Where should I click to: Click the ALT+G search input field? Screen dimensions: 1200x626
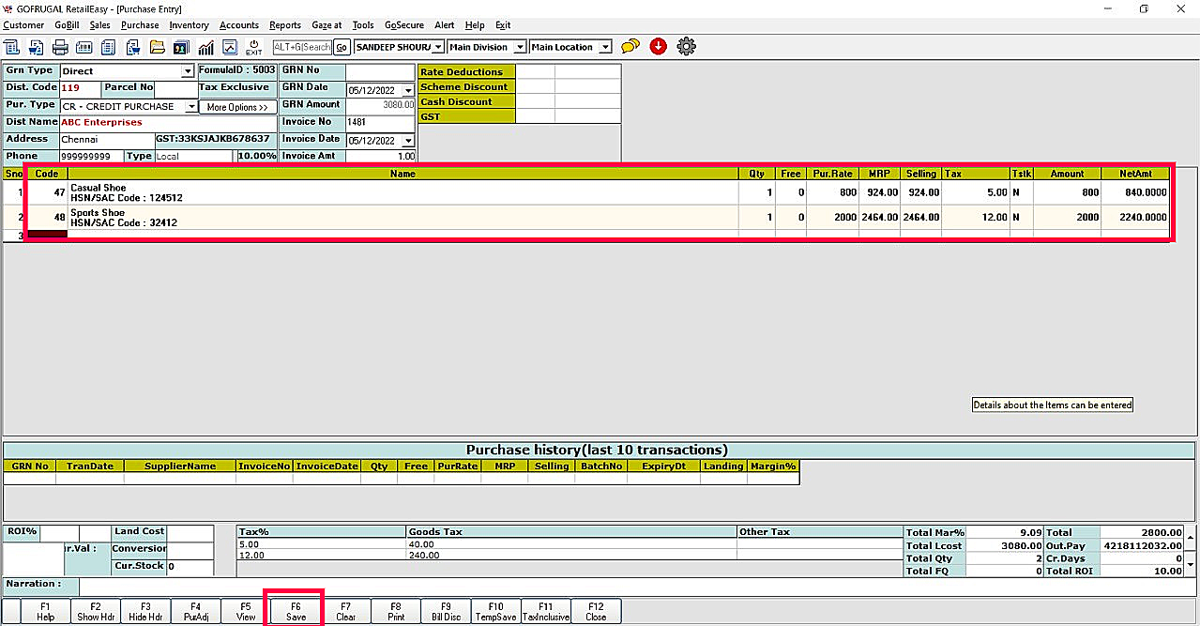click(x=302, y=47)
